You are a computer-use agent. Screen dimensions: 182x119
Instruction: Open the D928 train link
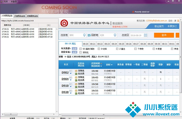click(x=65, y=92)
